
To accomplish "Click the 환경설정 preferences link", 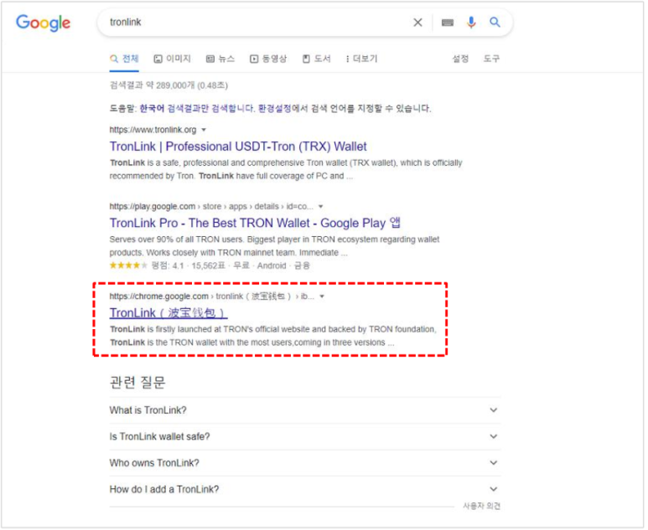I will 274,109.
